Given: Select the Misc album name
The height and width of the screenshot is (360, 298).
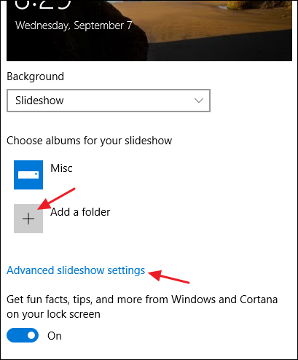Looking at the screenshot, I should 61,168.
